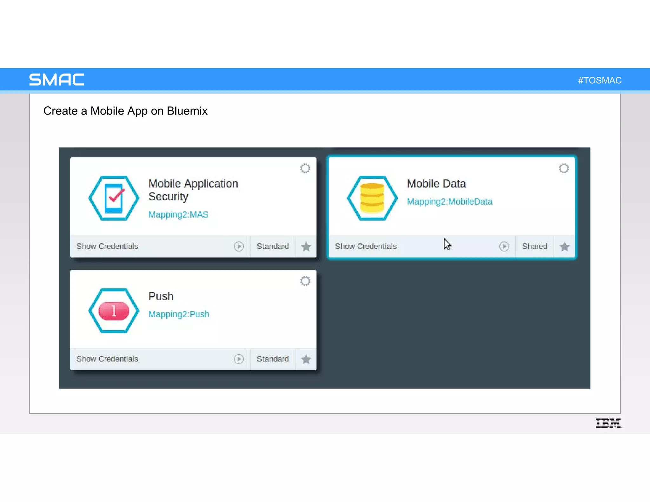
Task: Click the Mobile Application Security title
Action: [193, 190]
